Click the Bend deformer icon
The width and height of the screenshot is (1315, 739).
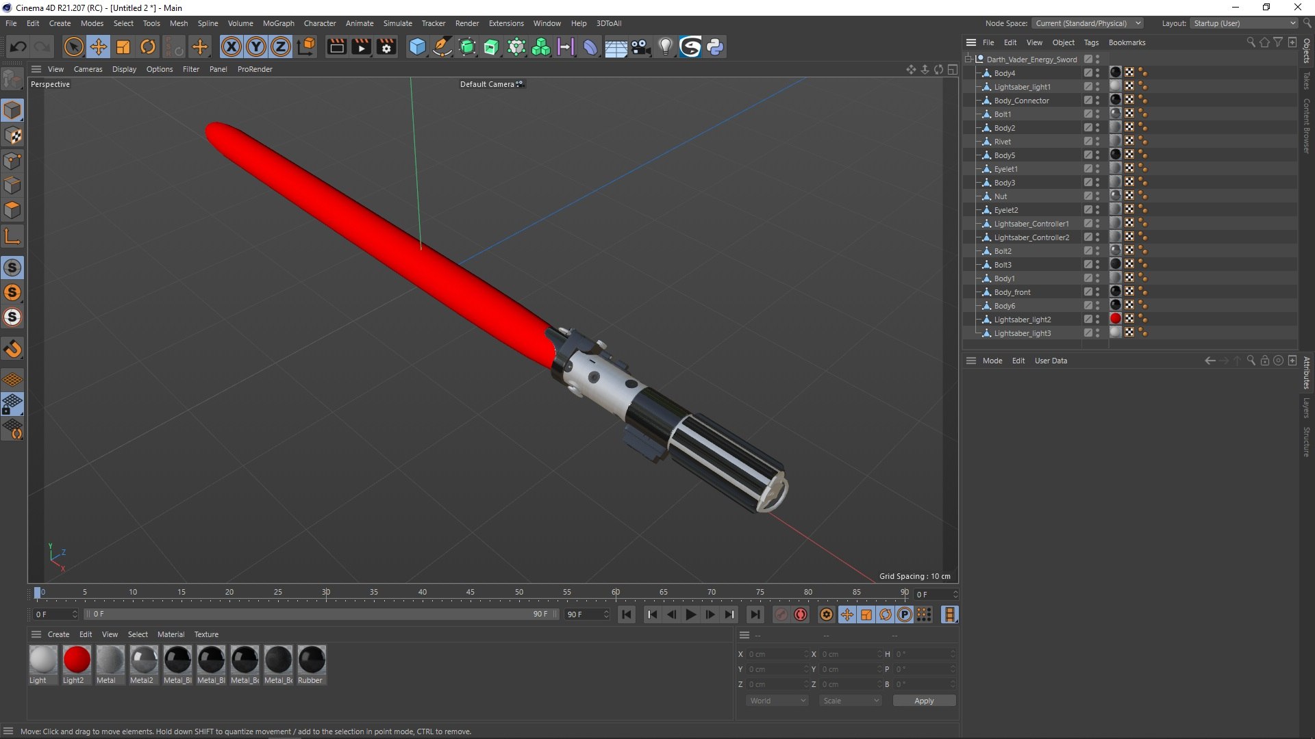pyautogui.click(x=590, y=47)
